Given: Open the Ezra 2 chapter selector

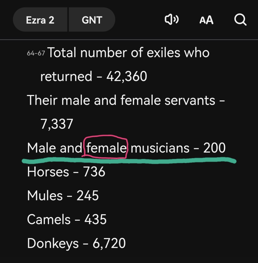Looking at the screenshot, I should [x=40, y=20].
